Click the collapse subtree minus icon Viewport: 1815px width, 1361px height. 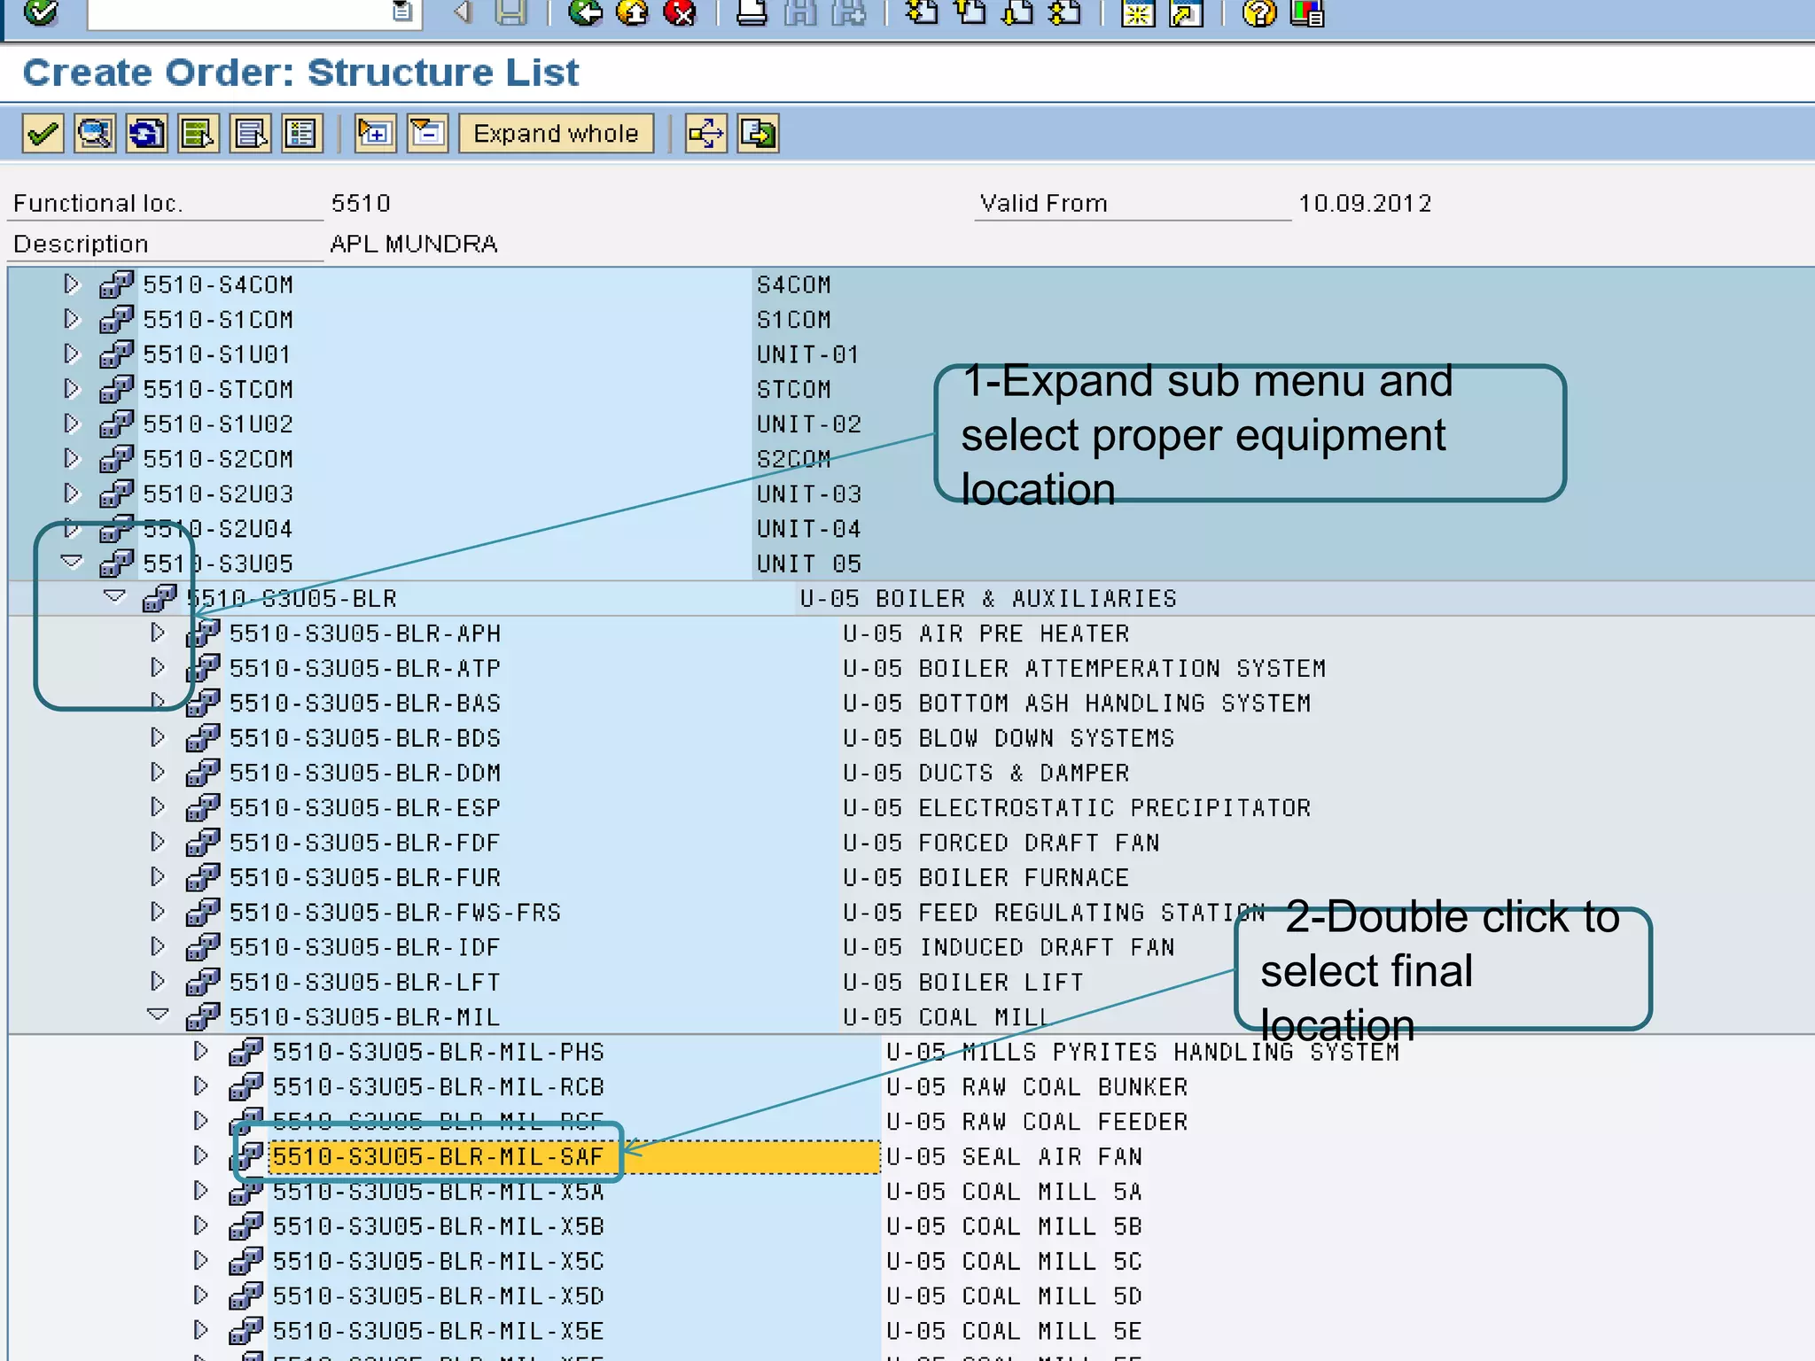[428, 134]
